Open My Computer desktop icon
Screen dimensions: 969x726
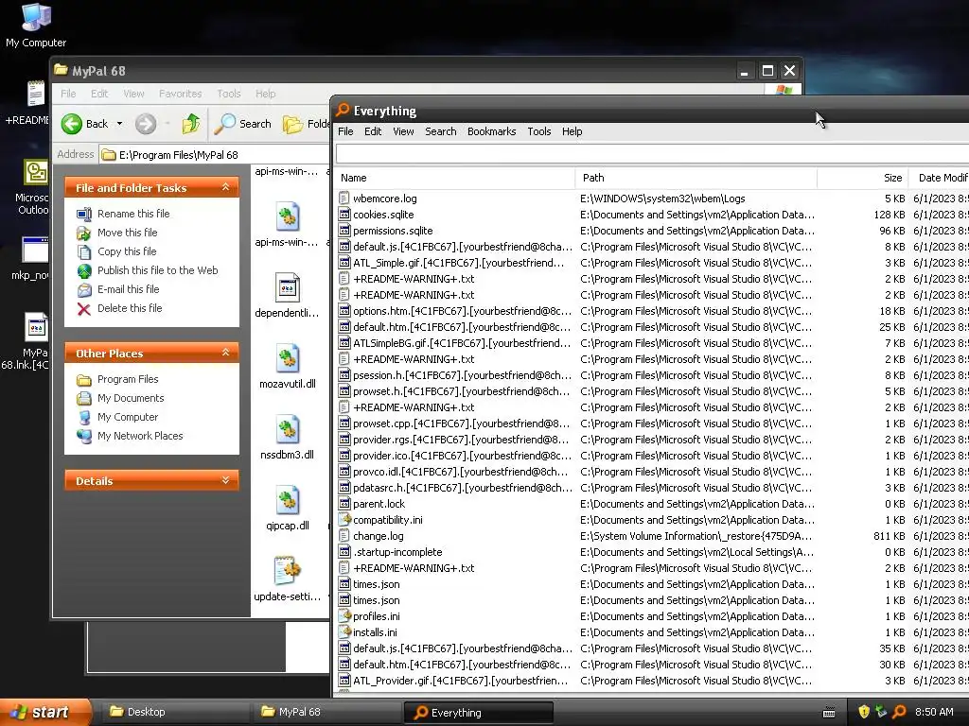pos(36,25)
